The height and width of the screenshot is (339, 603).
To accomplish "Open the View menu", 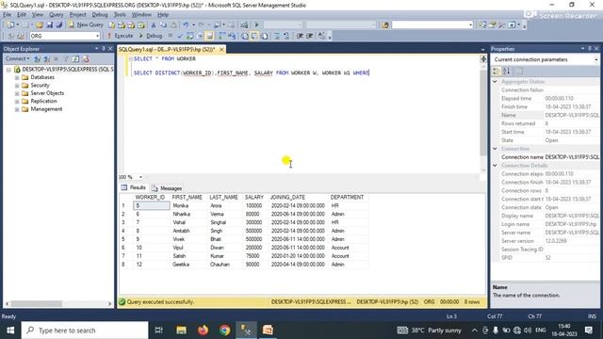I will [38, 15].
